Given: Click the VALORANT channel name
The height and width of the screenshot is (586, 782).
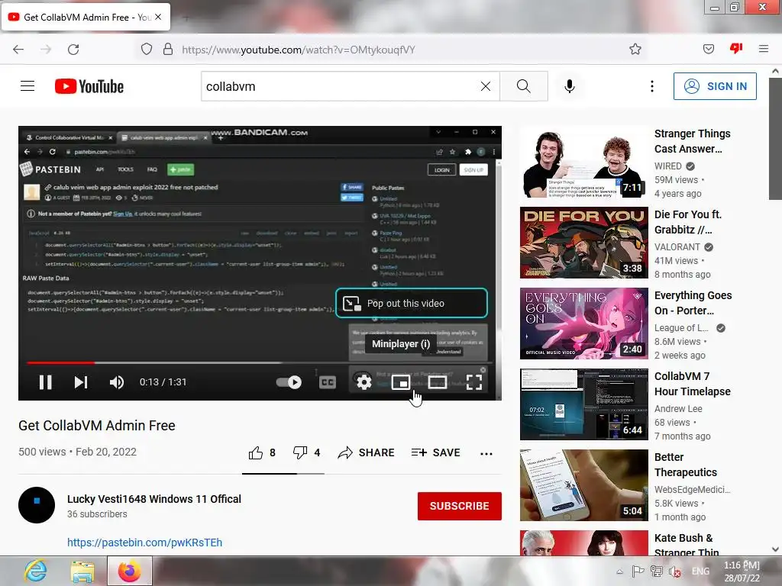Looking at the screenshot, I should pyautogui.click(x=677, y=246).
